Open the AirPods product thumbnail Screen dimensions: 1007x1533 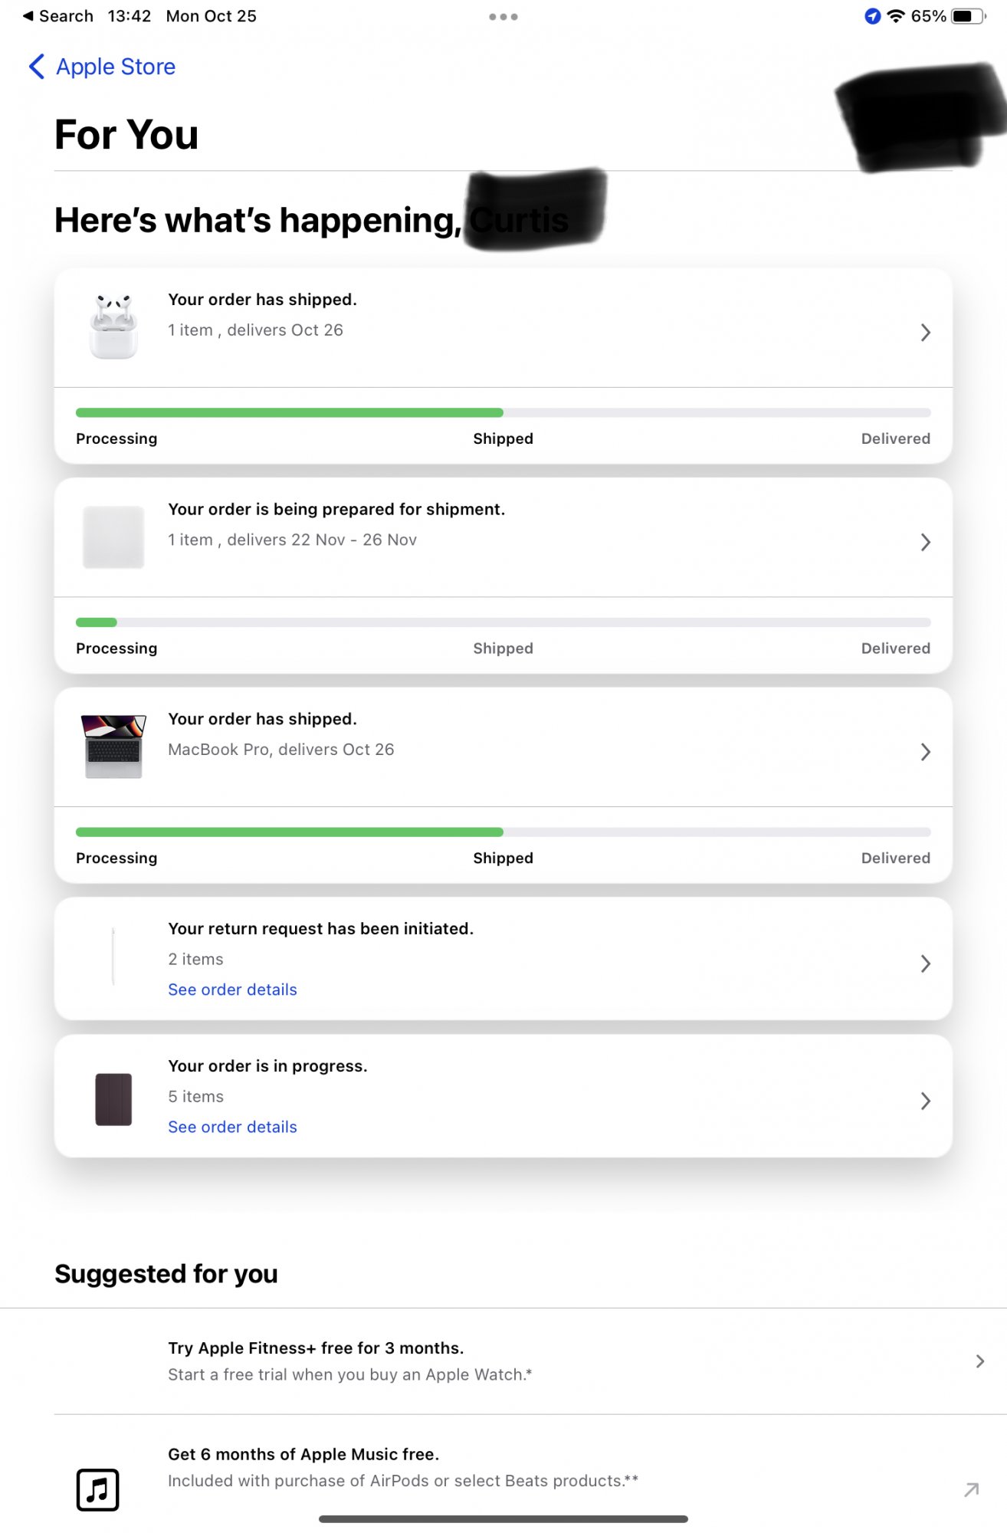[113, 327]
